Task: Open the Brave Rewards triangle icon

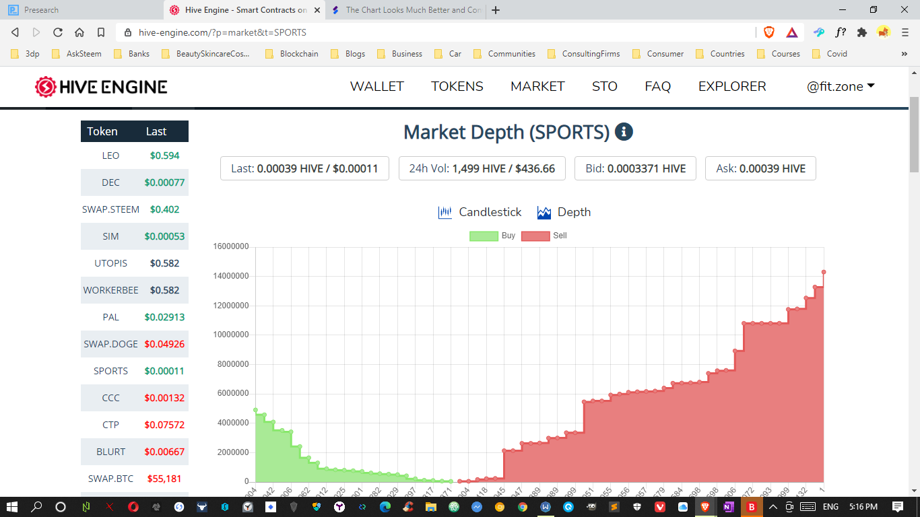Action: [x=792, y=32]
